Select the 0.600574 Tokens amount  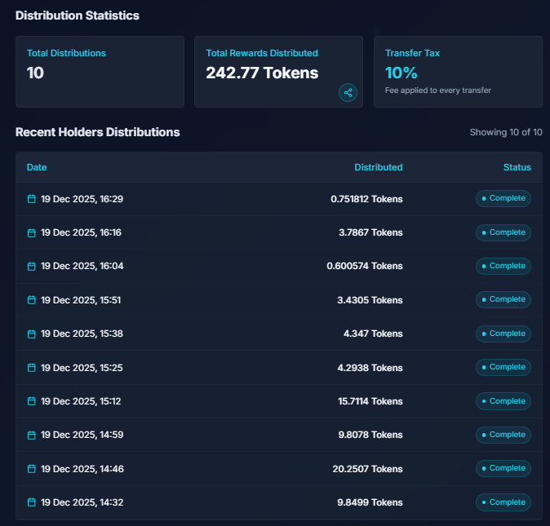[365, 267]
